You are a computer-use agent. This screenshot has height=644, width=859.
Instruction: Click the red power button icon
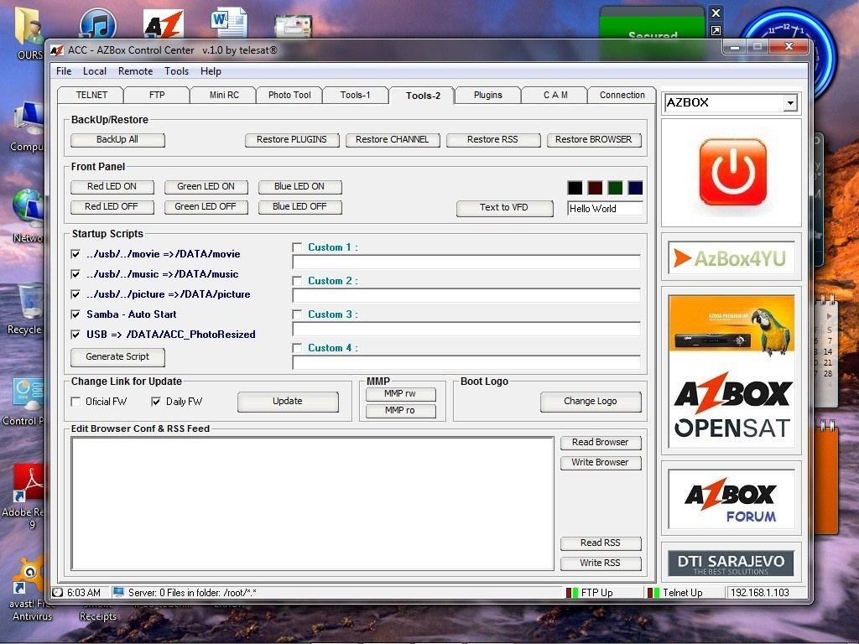[x=732, y=172]
